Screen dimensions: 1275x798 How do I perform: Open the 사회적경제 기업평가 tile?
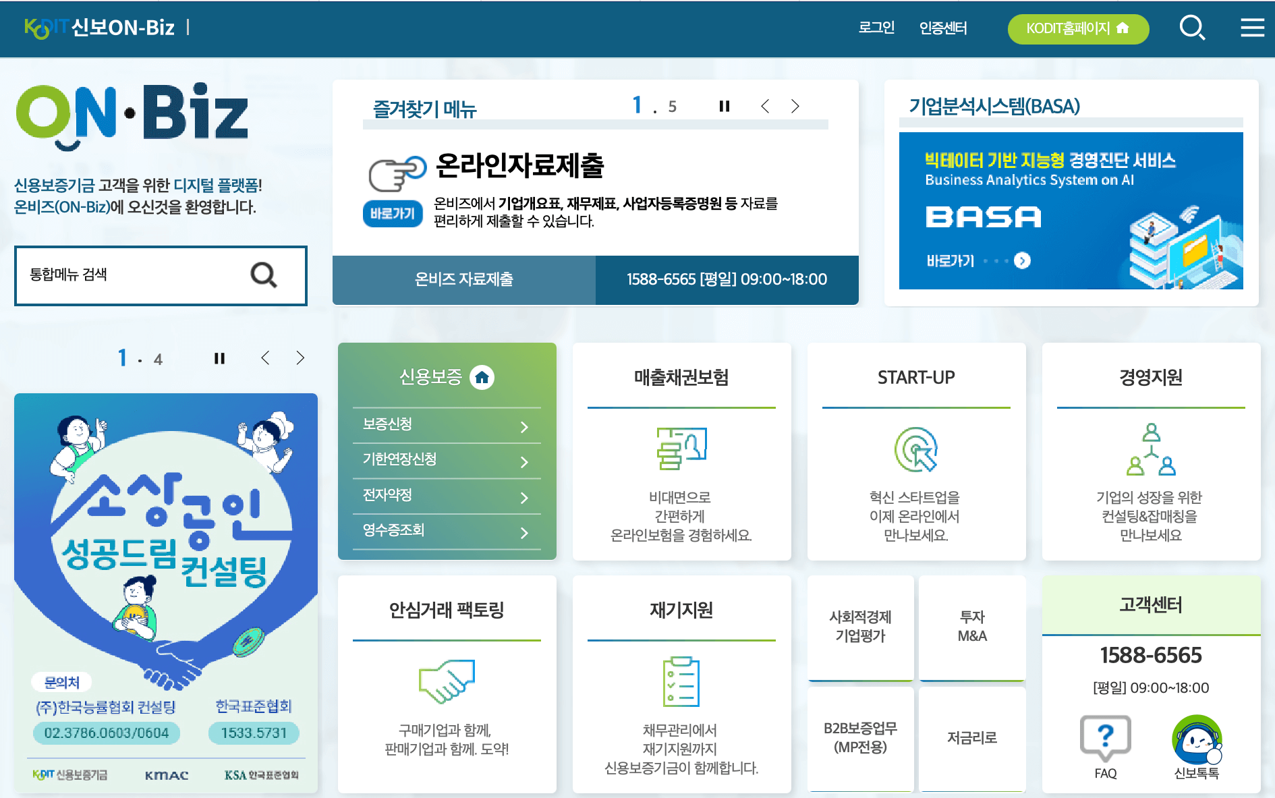click(860, 627)
